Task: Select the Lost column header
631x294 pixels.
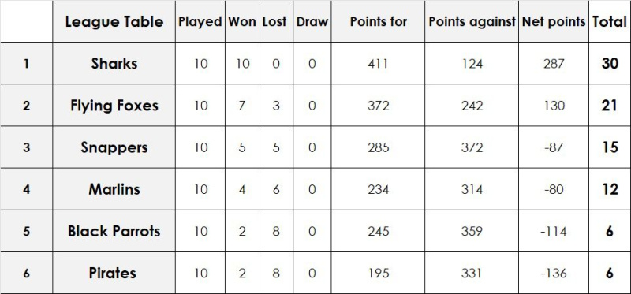Action: coord(275,21)
